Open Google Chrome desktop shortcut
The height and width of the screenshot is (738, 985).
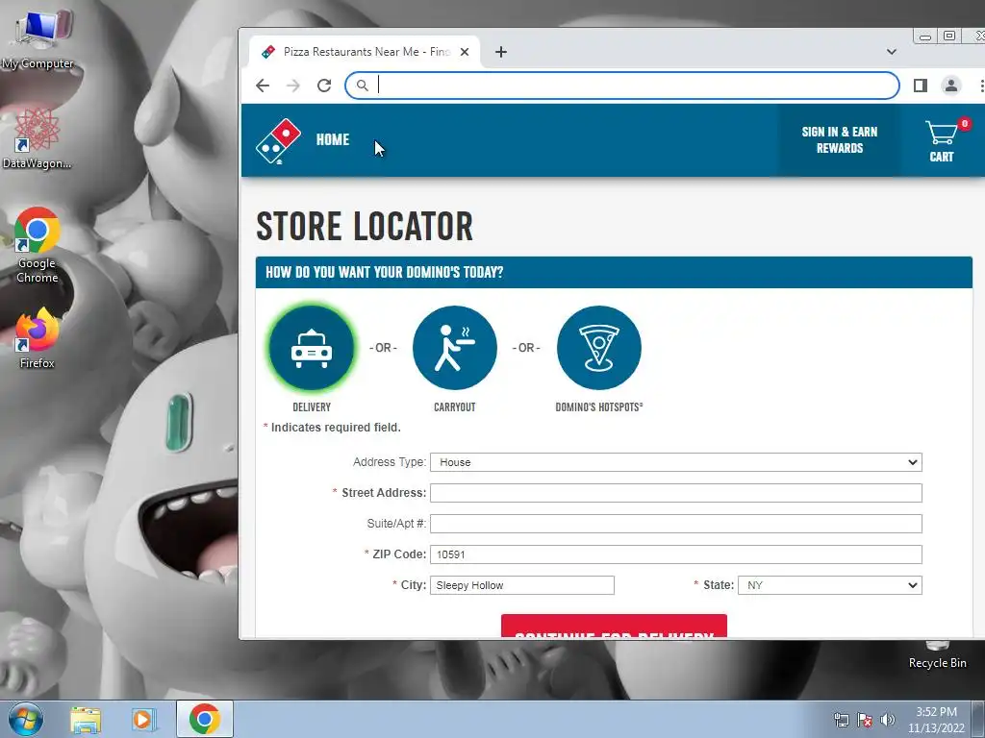[38, 245]
